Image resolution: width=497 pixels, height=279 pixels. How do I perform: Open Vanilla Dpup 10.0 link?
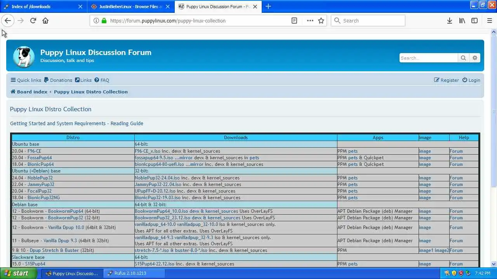(66, 227)
